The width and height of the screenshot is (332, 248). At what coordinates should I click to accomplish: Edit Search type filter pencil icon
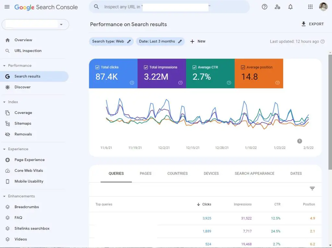click(129, 41)
